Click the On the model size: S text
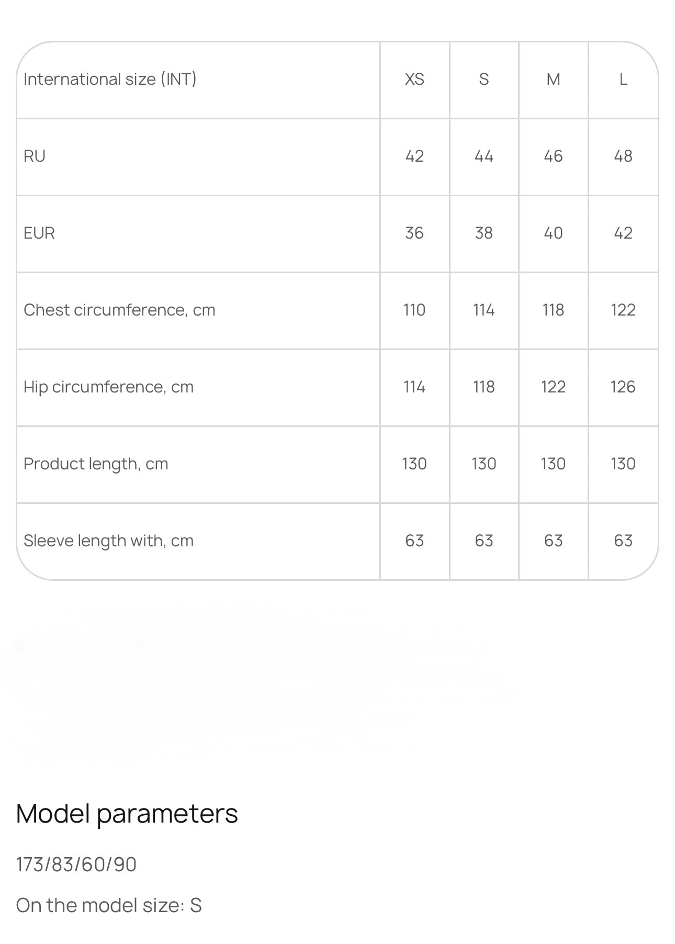The width and height of the screenshot is (675, 944). [x=109, y=905]
